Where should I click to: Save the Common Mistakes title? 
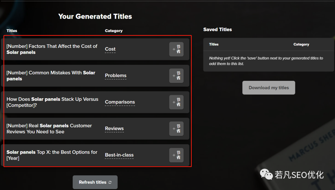[x=176, y=76]
